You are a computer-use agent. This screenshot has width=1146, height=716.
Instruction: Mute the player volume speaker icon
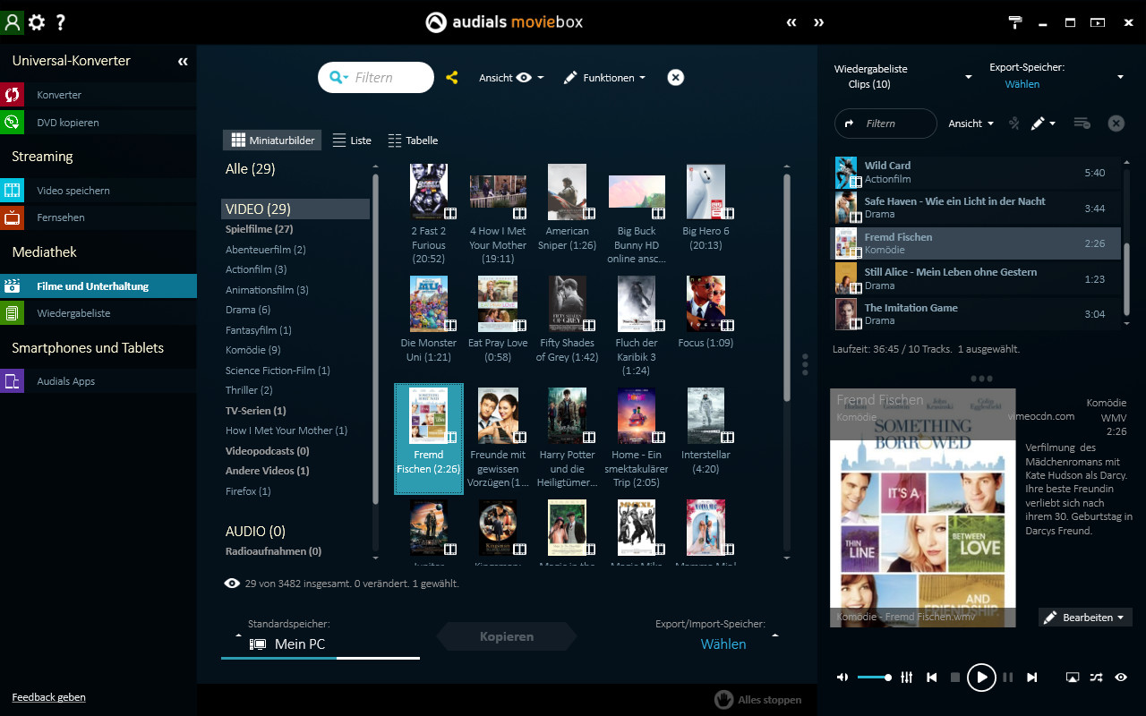(x=842, y=678)
